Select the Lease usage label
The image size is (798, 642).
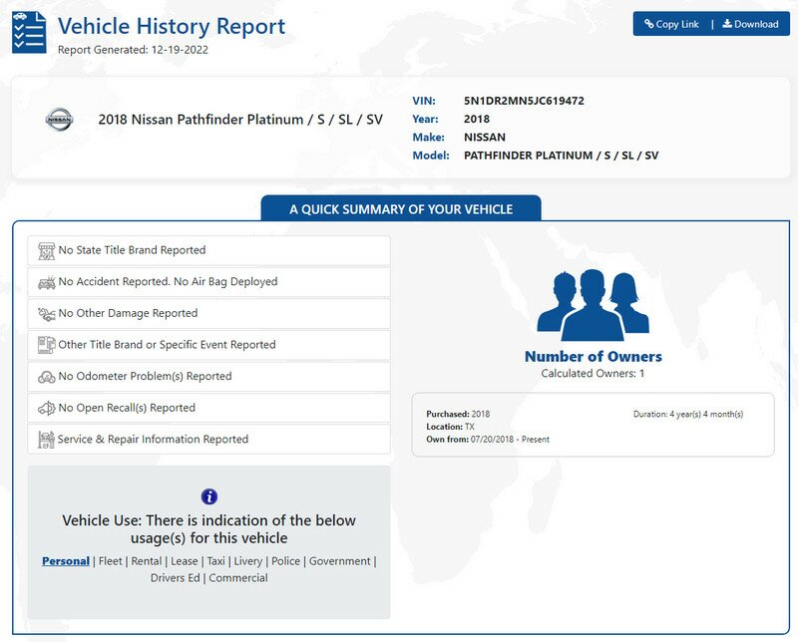coord(185,561)
